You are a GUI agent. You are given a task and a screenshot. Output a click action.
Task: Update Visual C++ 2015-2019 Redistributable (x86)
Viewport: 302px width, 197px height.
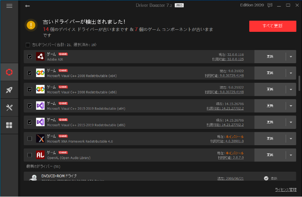click(270, 122)
